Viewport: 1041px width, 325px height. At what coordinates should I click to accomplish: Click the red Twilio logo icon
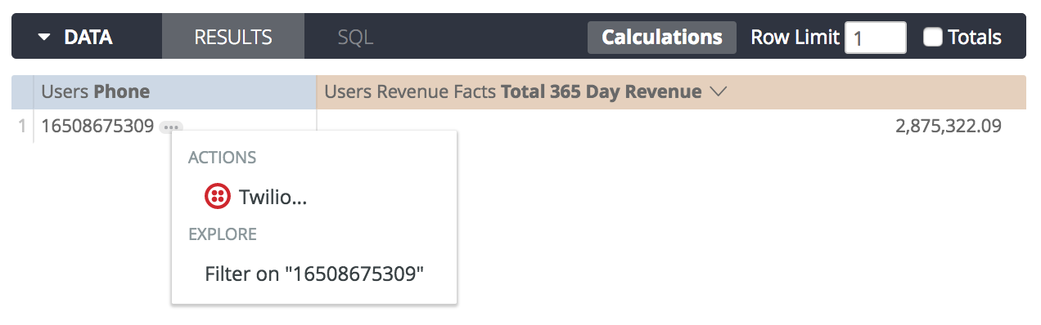pyautogui.click(x=217, y=196)
